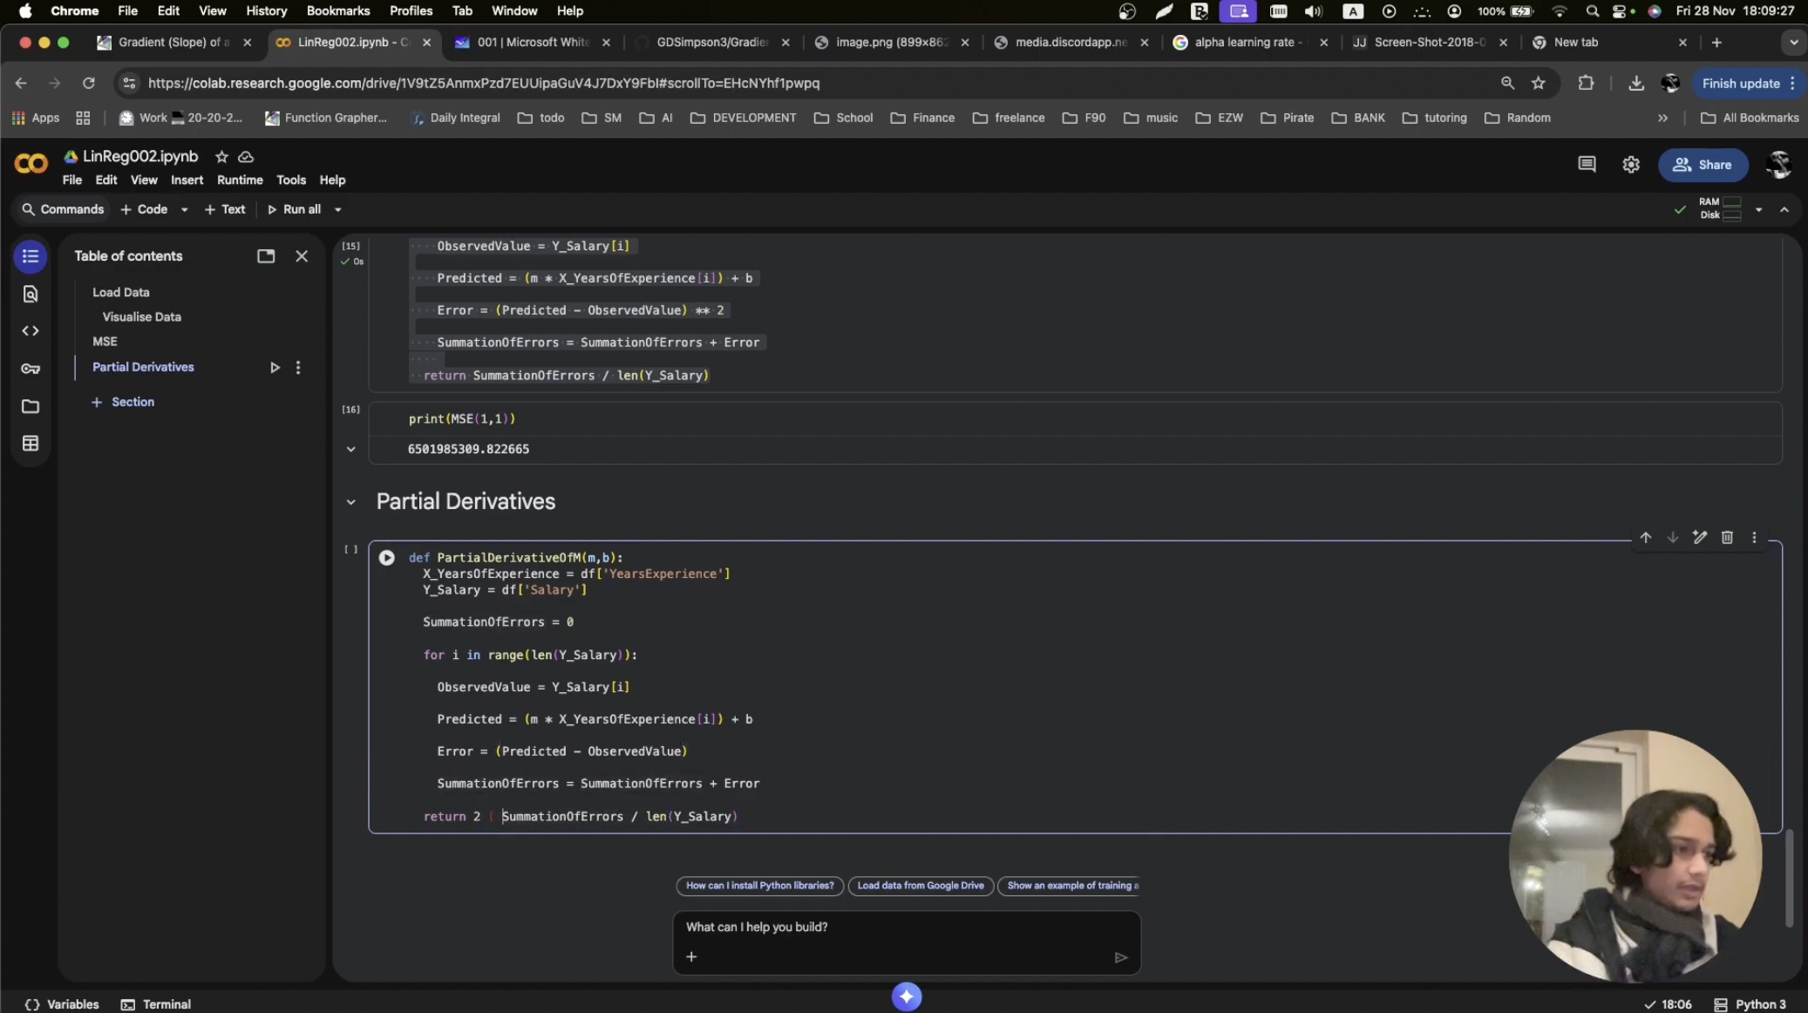Open the Terminal panel

(156, 1004)
